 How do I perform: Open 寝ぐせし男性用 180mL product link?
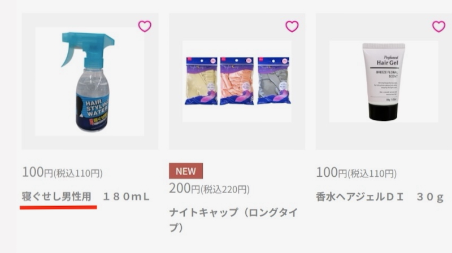click(x=86, y=197)
